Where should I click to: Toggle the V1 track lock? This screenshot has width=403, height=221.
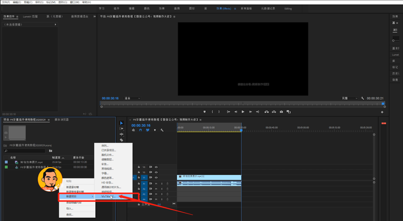139,177
